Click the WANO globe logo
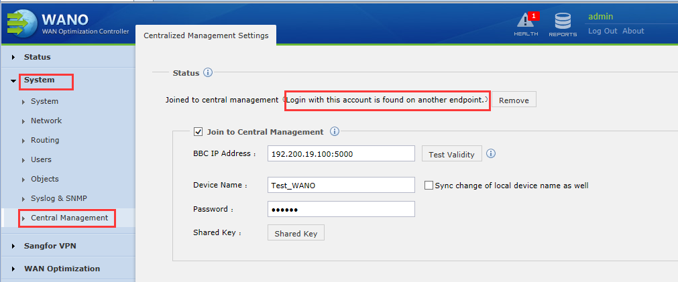Screen dimensions: 678x282 [x=21, y=22]
